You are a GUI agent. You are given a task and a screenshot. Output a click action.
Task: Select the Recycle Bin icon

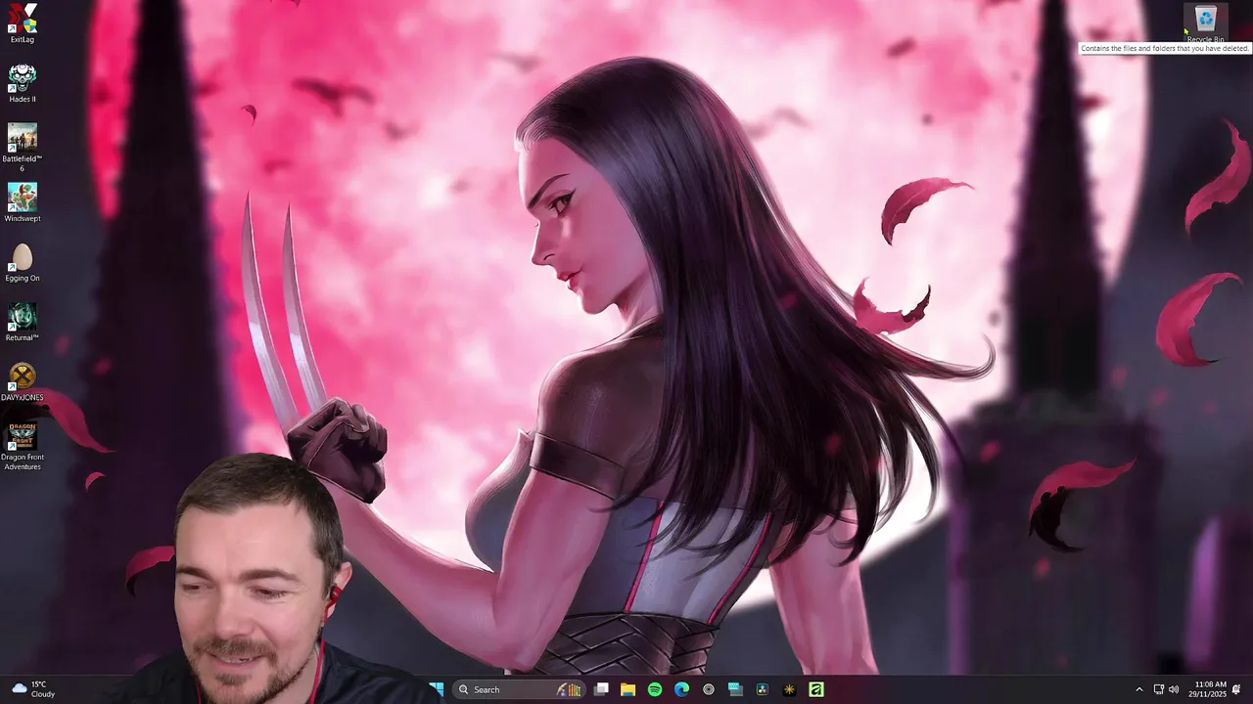(1205, 23)
